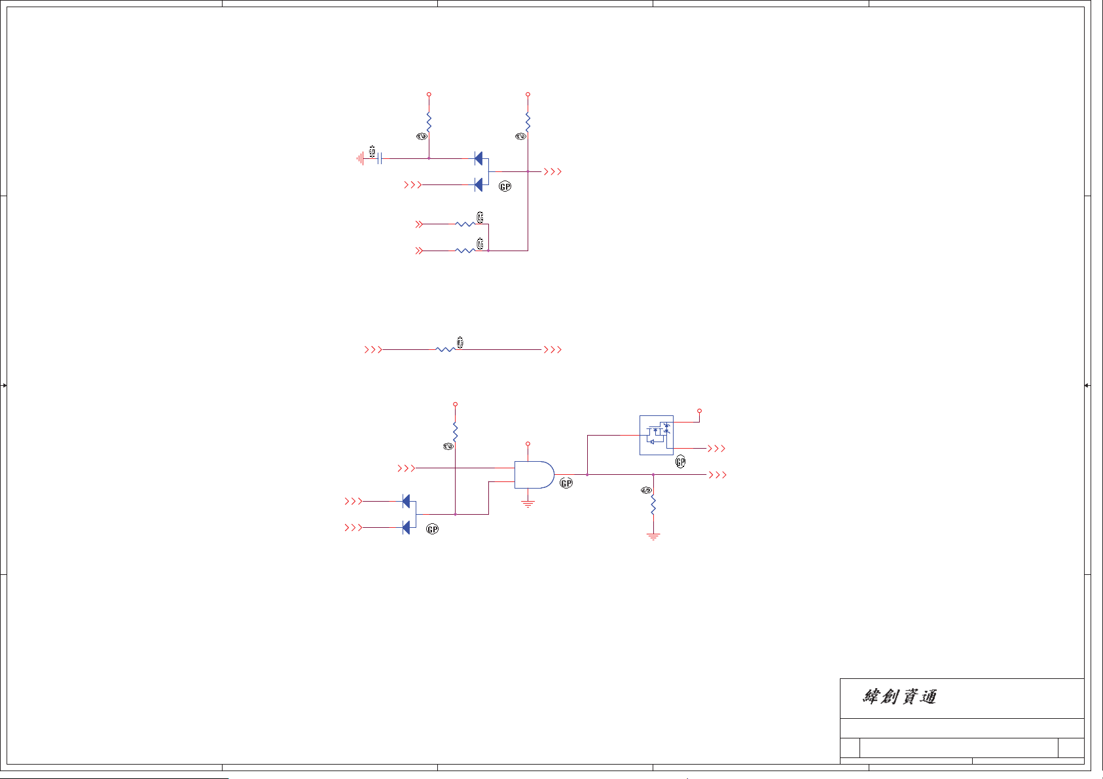Click off-page arrow feeding the AND gate top input

click(x=407, y=468)
